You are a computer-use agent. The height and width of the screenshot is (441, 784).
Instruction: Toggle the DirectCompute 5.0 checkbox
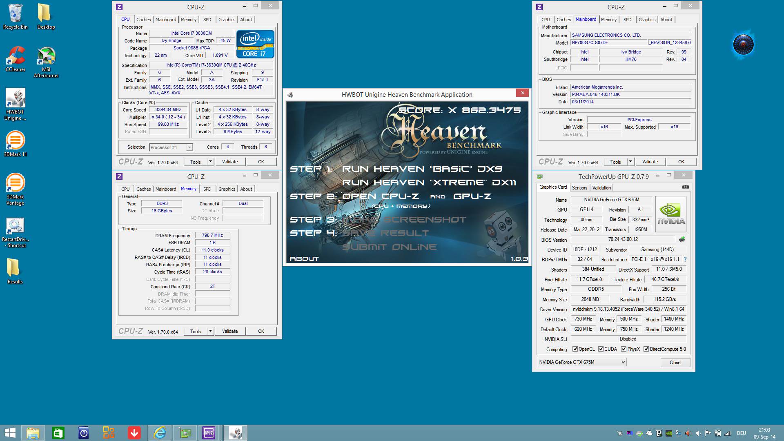646,349
